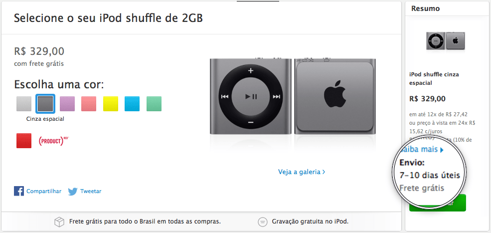The height and width of the screenshot is (233, 491).
Task: Click the free shipping box icon
Action: (x=59, y=222)
